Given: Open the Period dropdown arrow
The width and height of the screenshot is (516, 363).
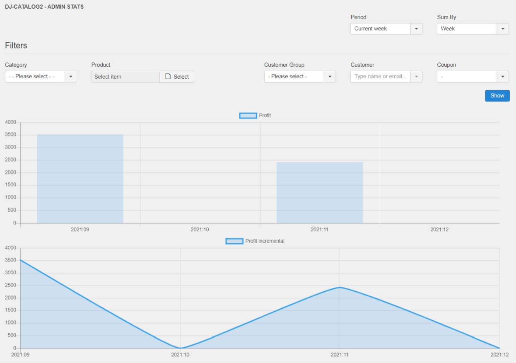Looking at the screenshot, I should (416, 29).
